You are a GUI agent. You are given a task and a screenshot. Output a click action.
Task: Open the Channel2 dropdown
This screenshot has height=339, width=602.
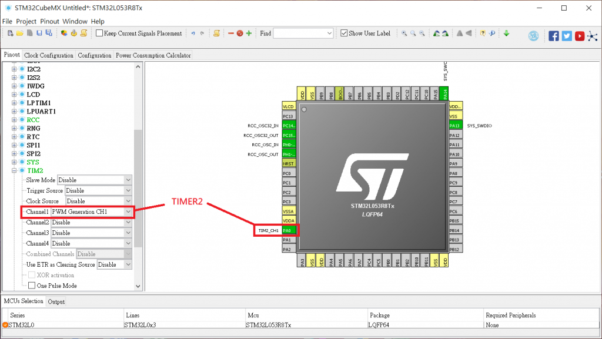[x=91, y=222]
